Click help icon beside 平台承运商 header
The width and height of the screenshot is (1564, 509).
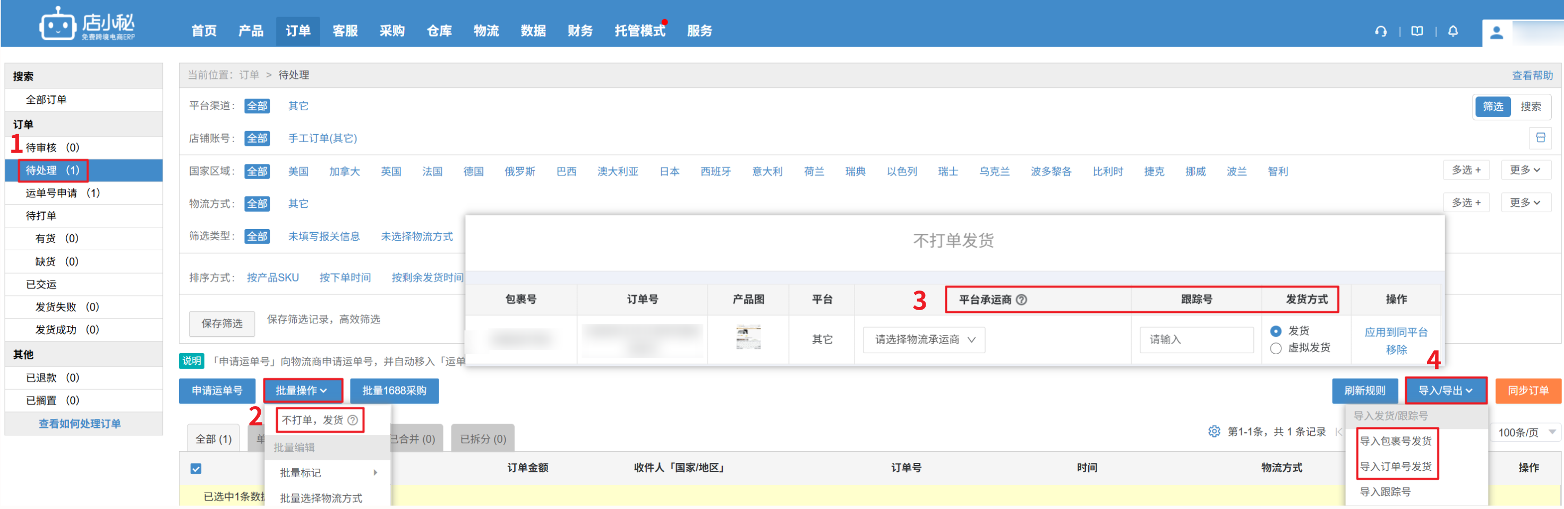tap(1021, 300)
